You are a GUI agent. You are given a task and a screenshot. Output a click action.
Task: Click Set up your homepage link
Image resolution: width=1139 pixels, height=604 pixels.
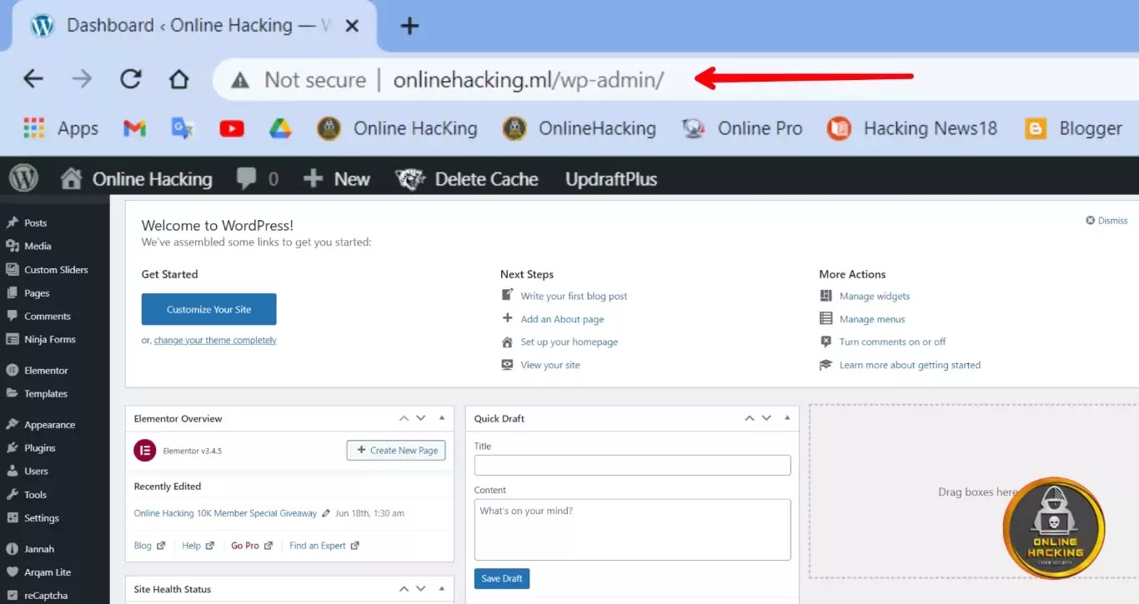(x=569, y=342)
